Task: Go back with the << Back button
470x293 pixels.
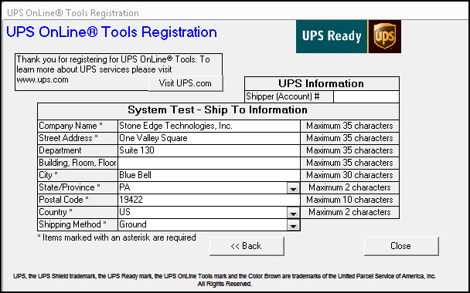Action: [x=247, y=246]
